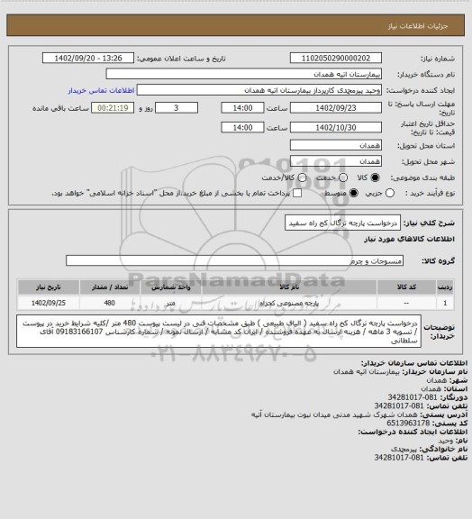Image resolution: width=472 pixels, height=519 pixels.
Task: Click the row number cell 1
Action: [445, 303]
